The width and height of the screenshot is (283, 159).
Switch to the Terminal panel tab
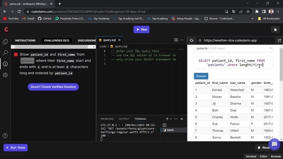click(x=140, y=119)
